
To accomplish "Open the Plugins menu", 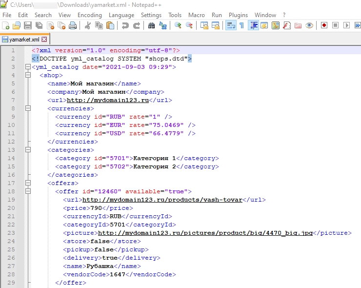I will 238,15.
